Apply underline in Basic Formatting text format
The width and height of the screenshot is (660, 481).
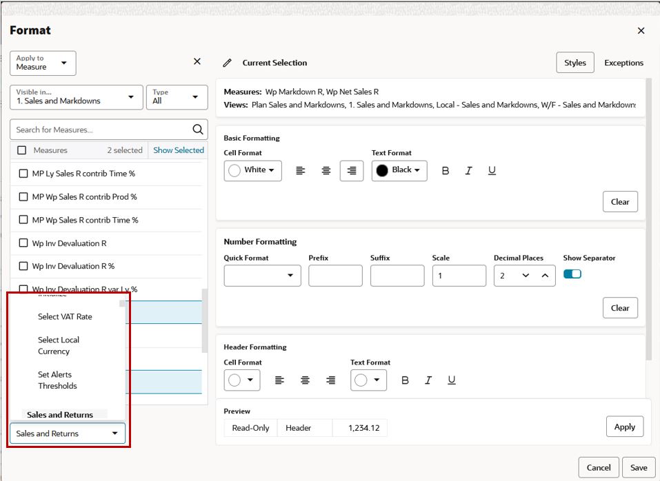point(492,171)
